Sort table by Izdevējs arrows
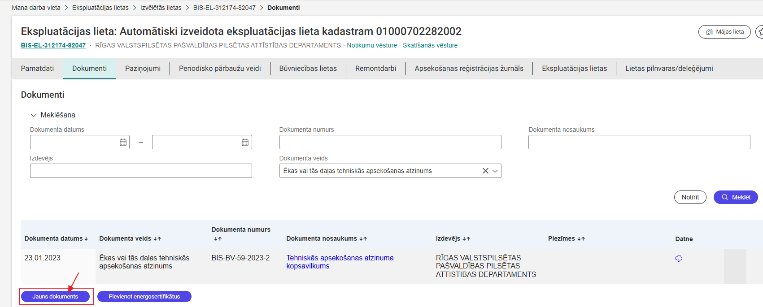 [466, 239]
